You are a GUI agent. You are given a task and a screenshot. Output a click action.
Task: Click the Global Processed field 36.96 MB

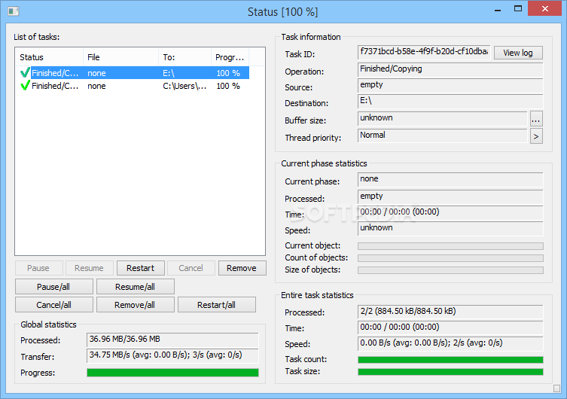click(x=172, y=340)
